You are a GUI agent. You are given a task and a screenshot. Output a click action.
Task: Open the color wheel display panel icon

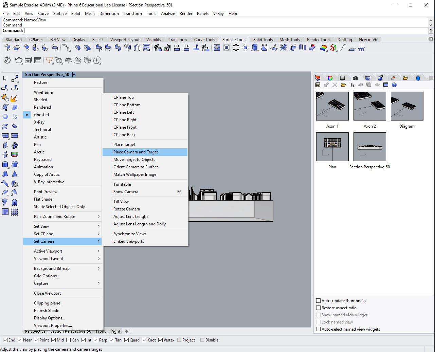point(330,78)
